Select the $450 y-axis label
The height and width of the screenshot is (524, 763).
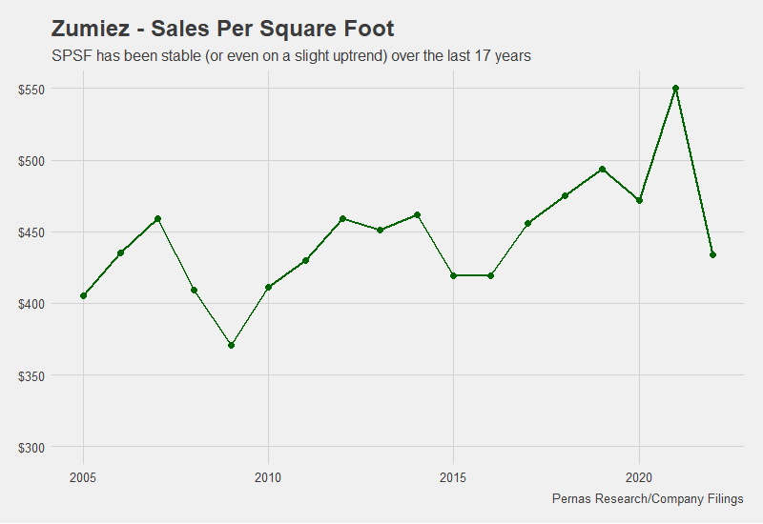coord(33,232)
